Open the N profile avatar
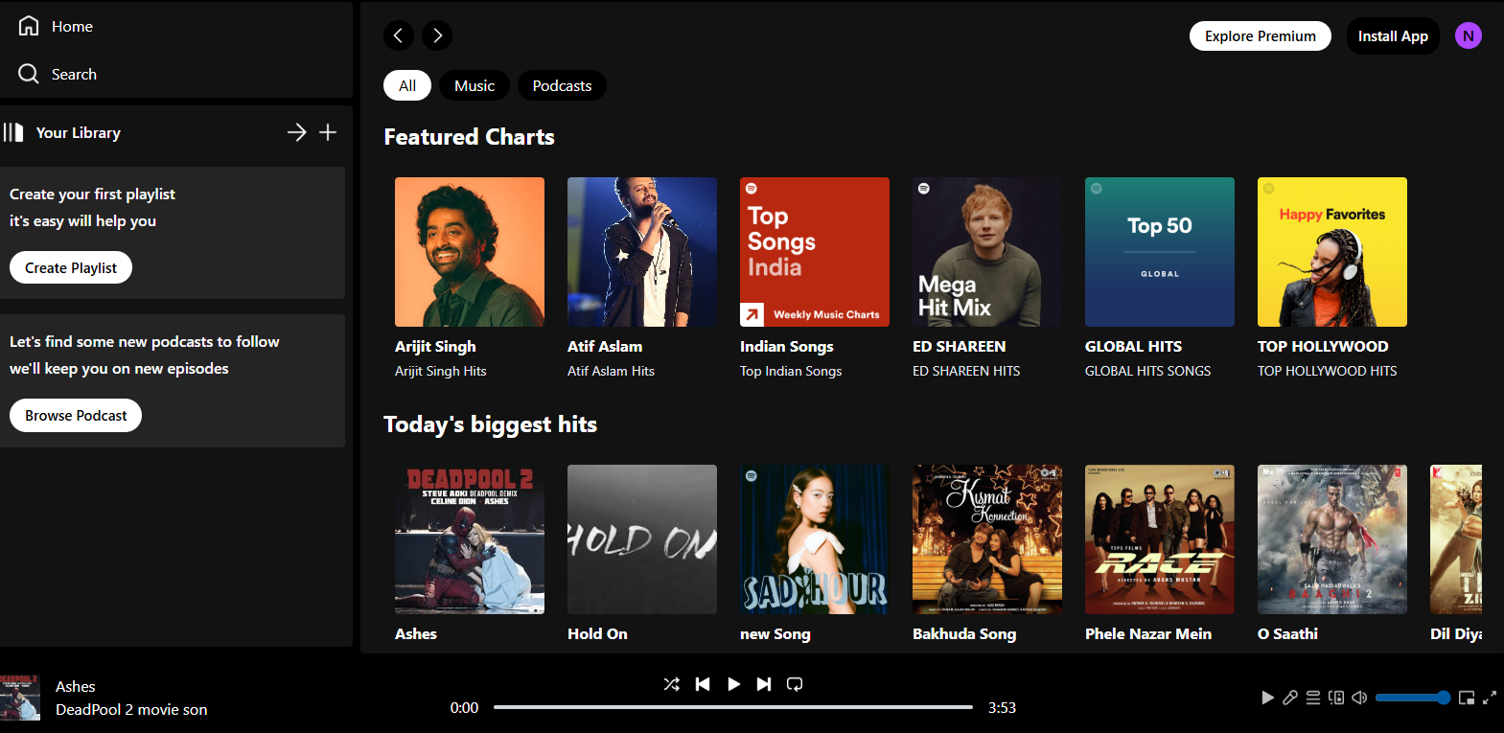The width and height of the screenshot is (1504, 733). point(1469,35)
